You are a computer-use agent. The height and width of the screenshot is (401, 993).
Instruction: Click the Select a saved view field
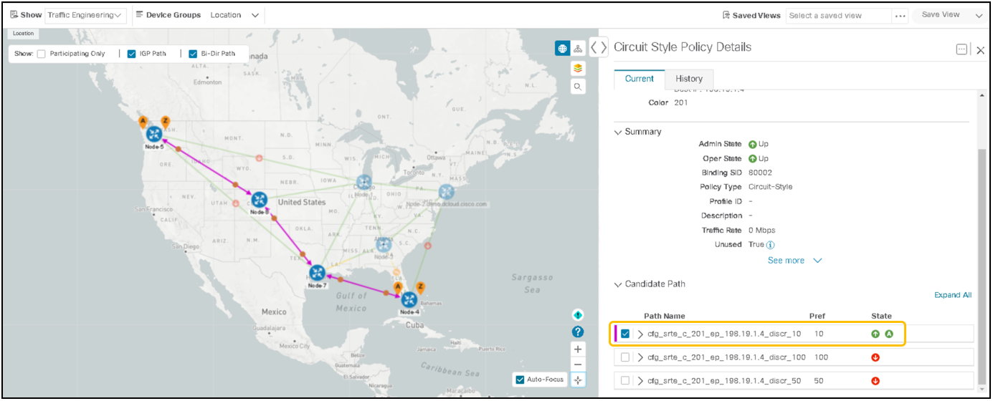coord(839,16)
